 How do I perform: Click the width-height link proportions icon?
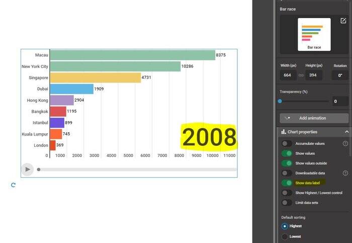[301, 75]
